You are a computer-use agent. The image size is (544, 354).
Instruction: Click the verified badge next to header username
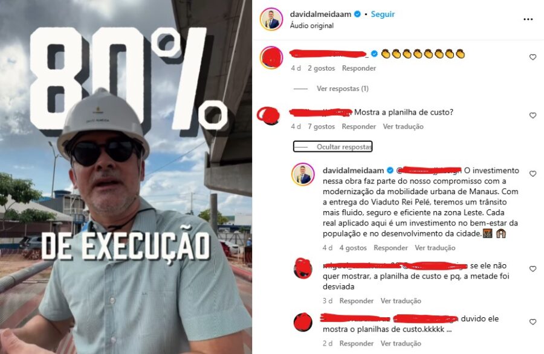point(357,14)
